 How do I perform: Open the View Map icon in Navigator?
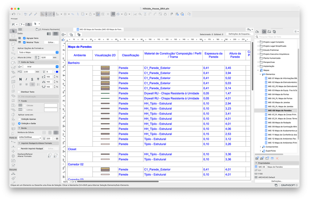[x=264, y=32]
